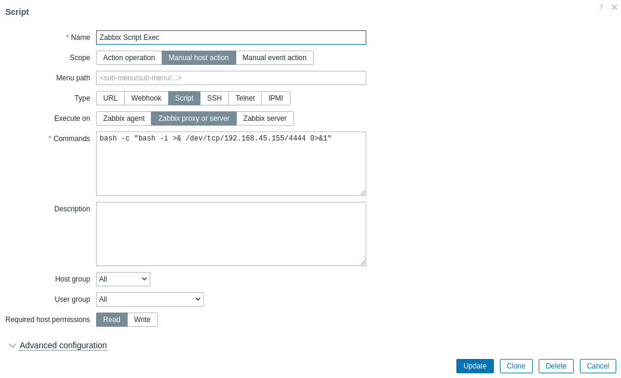The height and width of the screenshot is (378, 621).
Task: Set Execute on to Zabbix proxy or server
Action: point(194,118)
